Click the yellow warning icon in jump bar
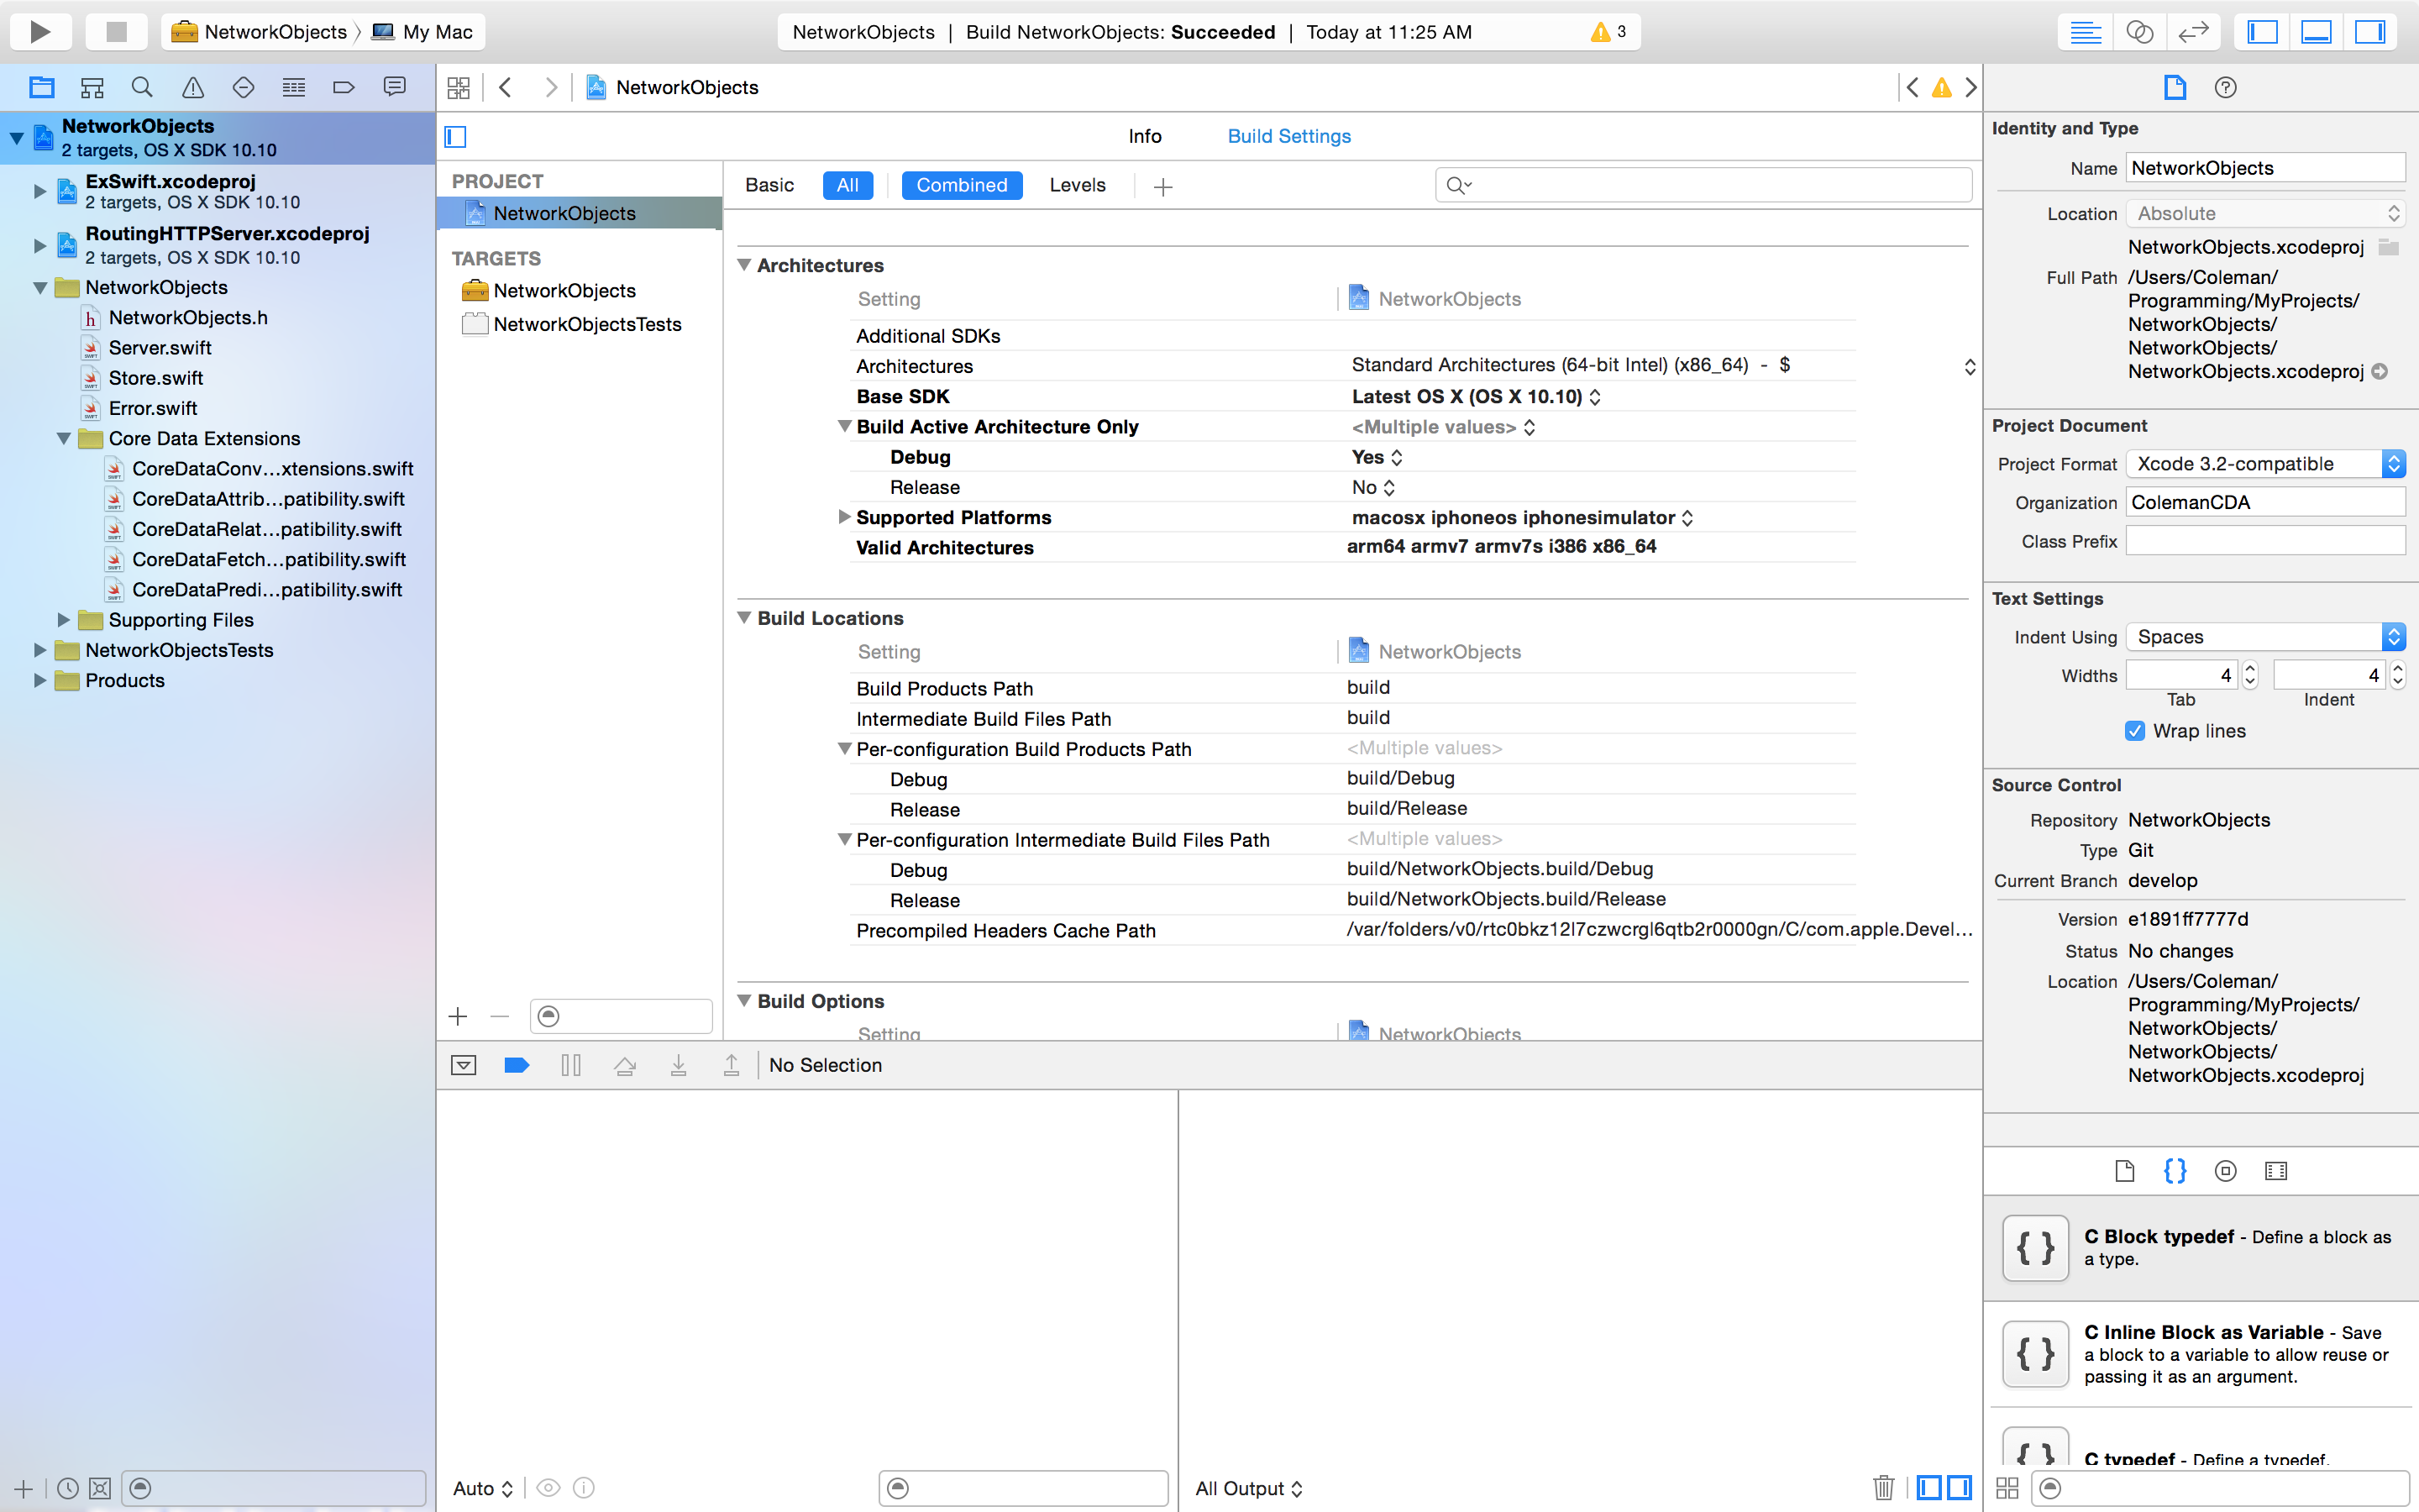2419x1512 pixels. click(x=1941, y=88)
